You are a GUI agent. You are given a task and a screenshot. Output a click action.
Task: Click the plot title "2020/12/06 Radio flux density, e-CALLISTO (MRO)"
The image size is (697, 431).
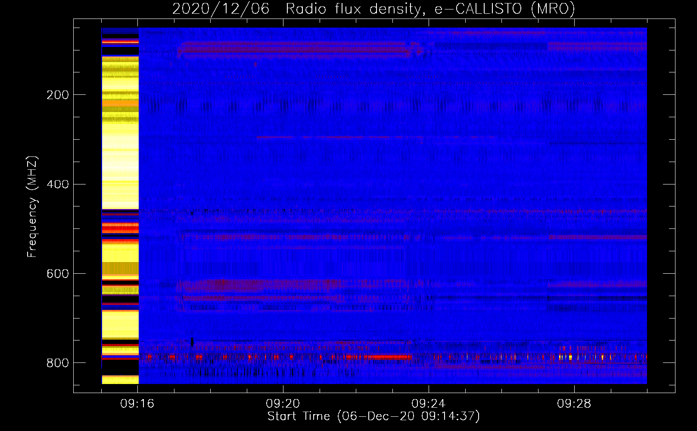(373, 9)
